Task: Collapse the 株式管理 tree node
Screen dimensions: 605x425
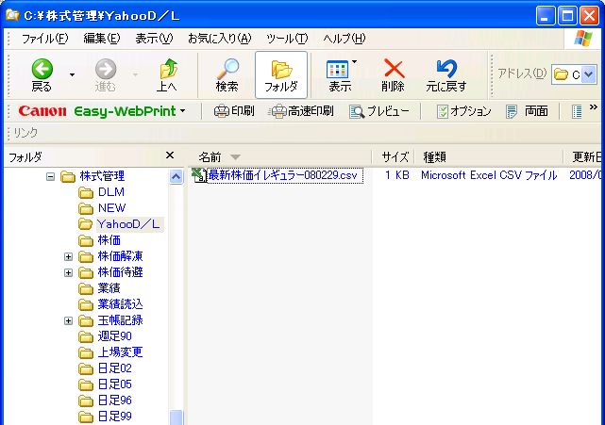Action: point(50,176)
